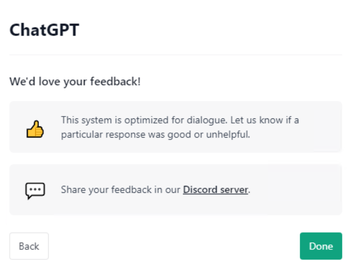The image size is (353, 268).
Task: Click the word "Back" on the outlined button
Action: coord(29,246)
